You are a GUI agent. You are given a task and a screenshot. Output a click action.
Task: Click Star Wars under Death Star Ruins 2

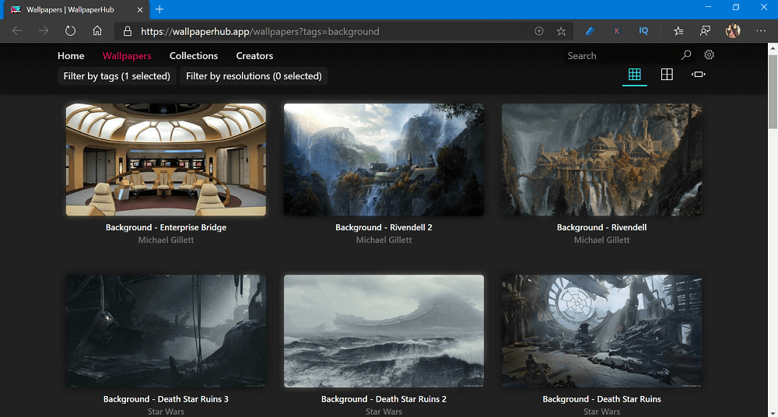pos(384,412)
